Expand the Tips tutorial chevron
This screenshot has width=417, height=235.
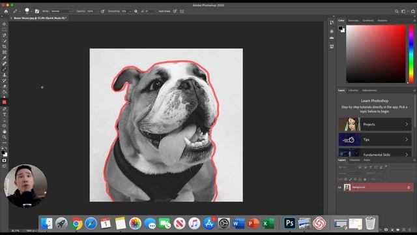click(x=407, y=139)
